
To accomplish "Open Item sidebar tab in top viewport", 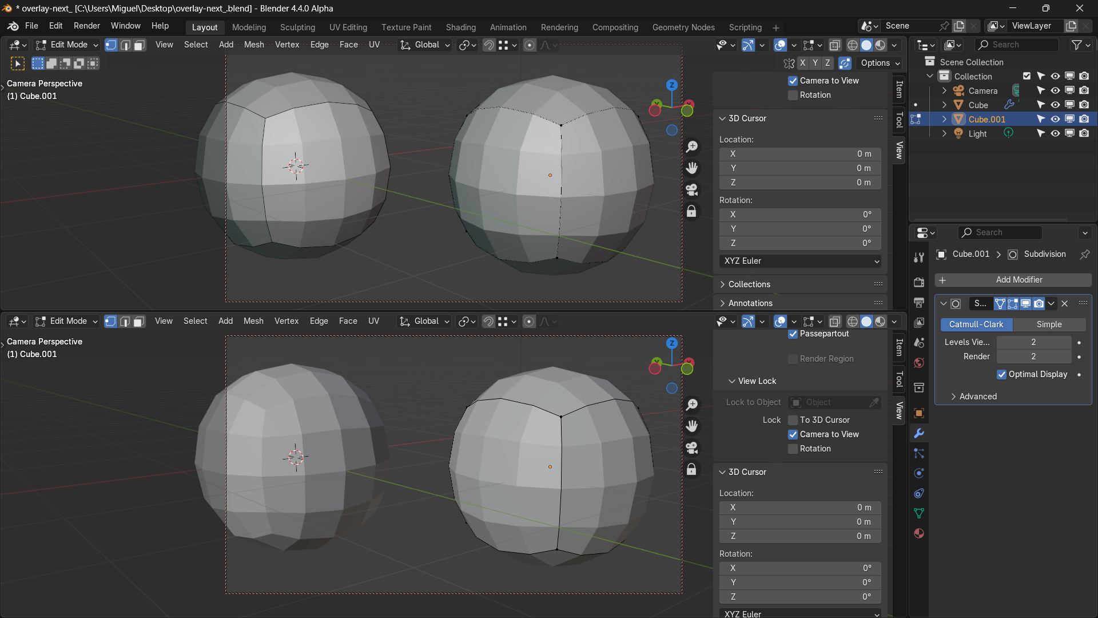I will click(x=899, y=89).
